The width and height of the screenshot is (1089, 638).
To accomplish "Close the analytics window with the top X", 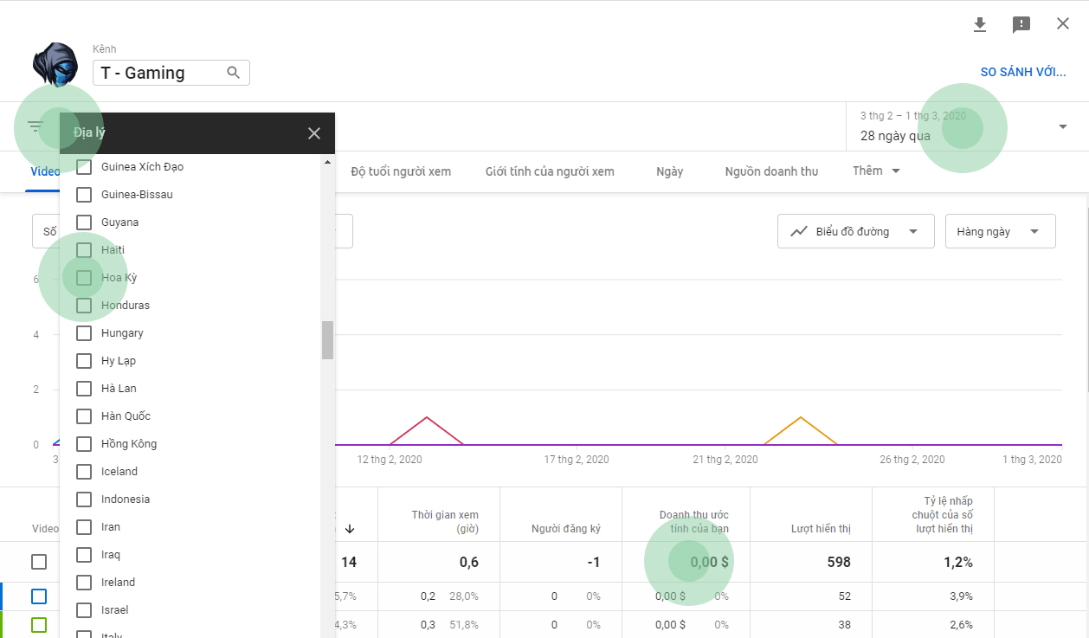I will click(1063, 23).
